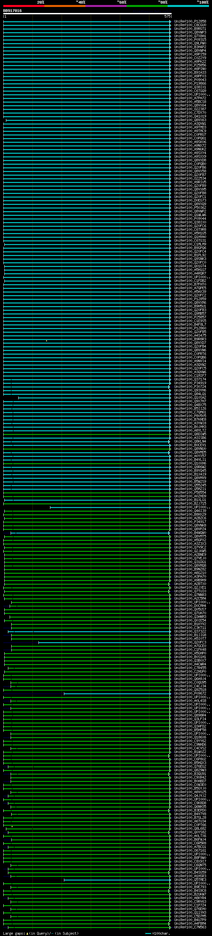212x936 pixels.
Task: Select the UniRef100_B7GL28 hit label
Action: 190,817
